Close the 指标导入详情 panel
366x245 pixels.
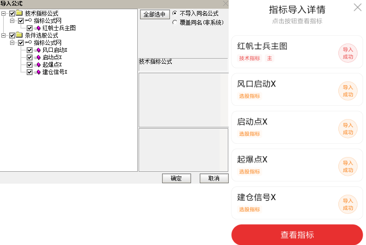357,7
